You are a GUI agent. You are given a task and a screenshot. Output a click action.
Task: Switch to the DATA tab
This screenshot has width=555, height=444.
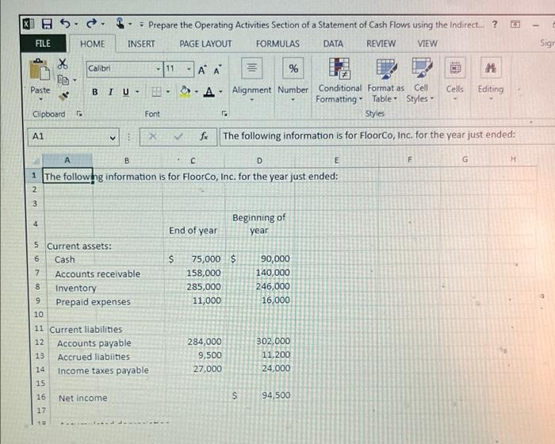(333, 44)
